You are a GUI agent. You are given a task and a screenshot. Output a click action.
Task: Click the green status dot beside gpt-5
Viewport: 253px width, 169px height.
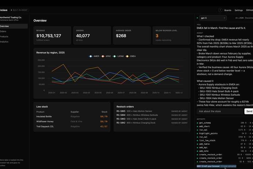pyautogui.click(x=197, y=18)
